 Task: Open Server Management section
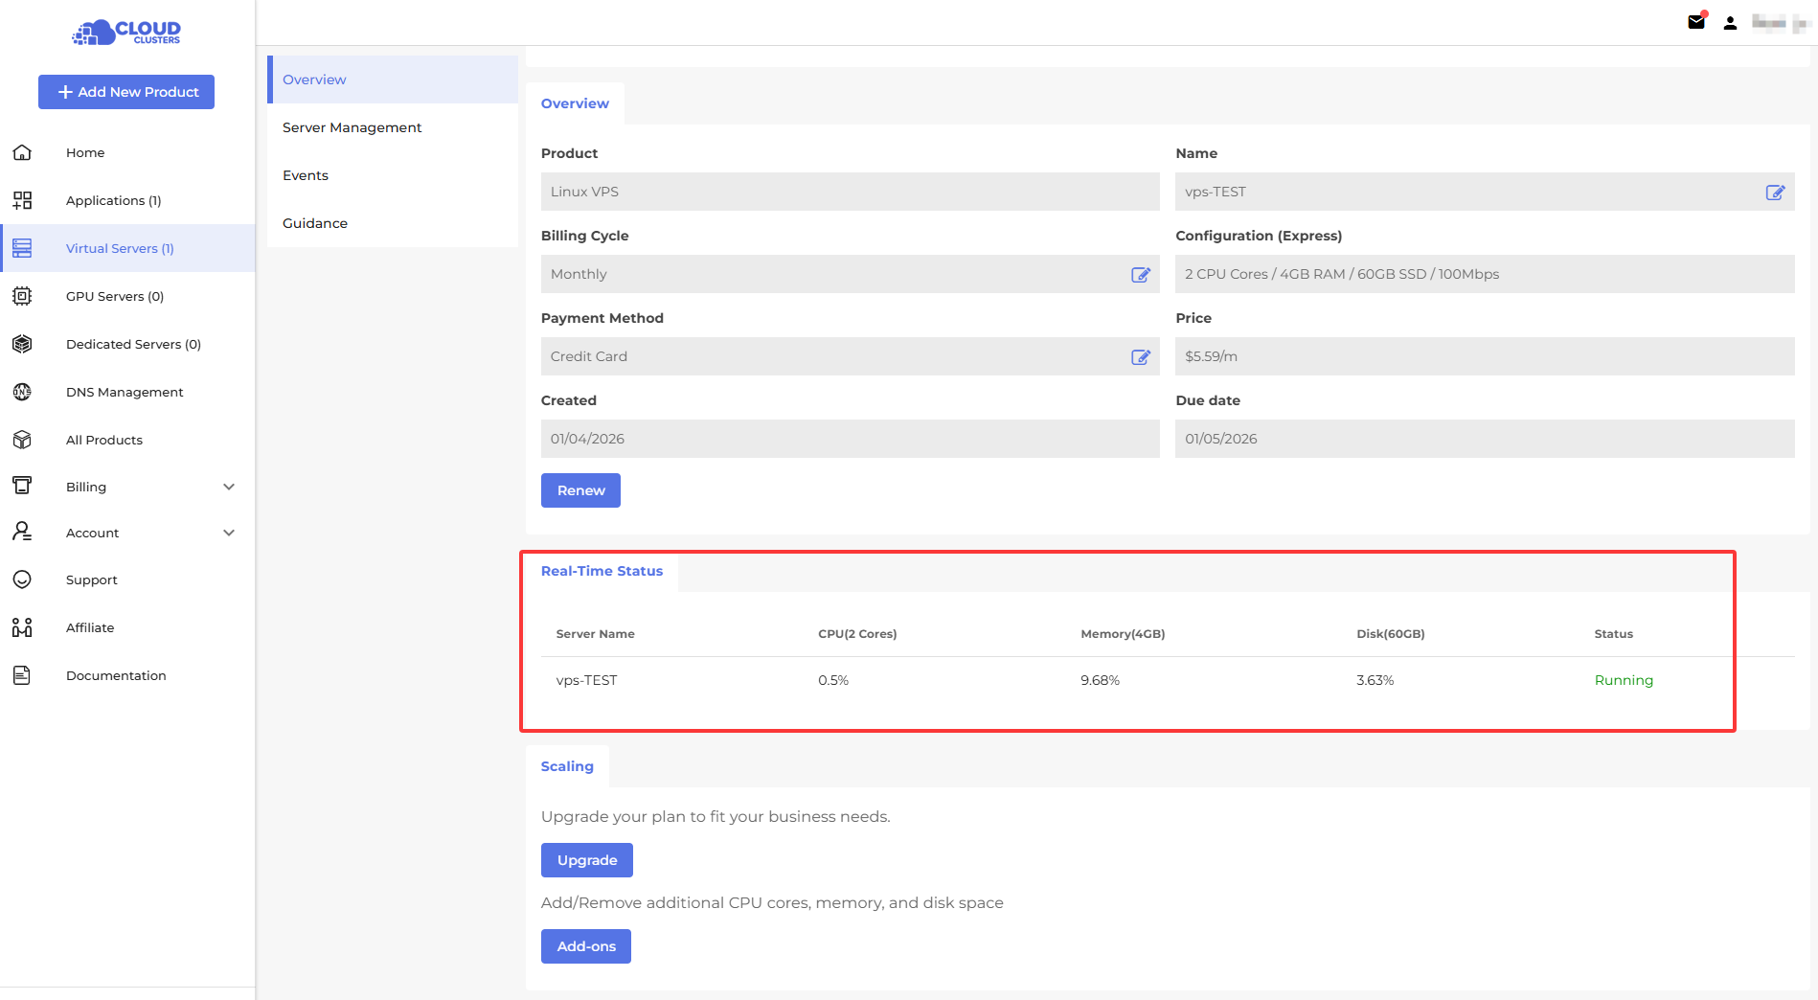point(352,127)
